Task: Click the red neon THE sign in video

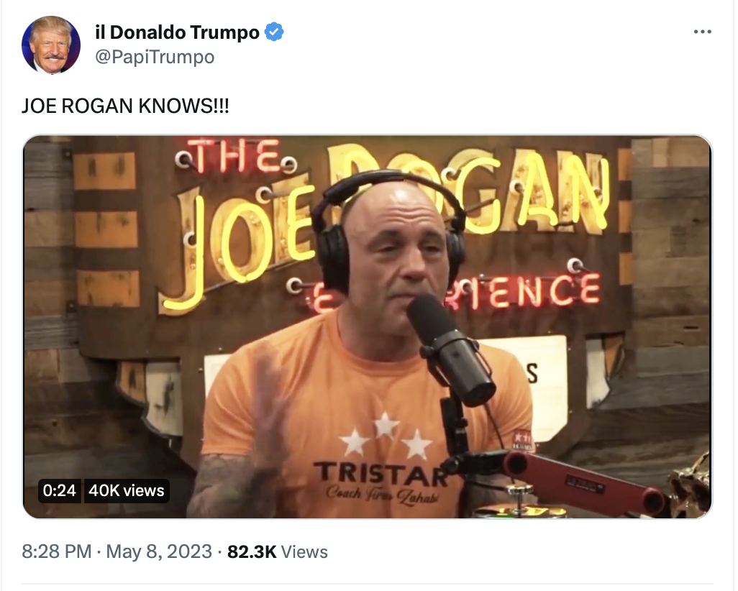Action: click(x=236, y=155)
